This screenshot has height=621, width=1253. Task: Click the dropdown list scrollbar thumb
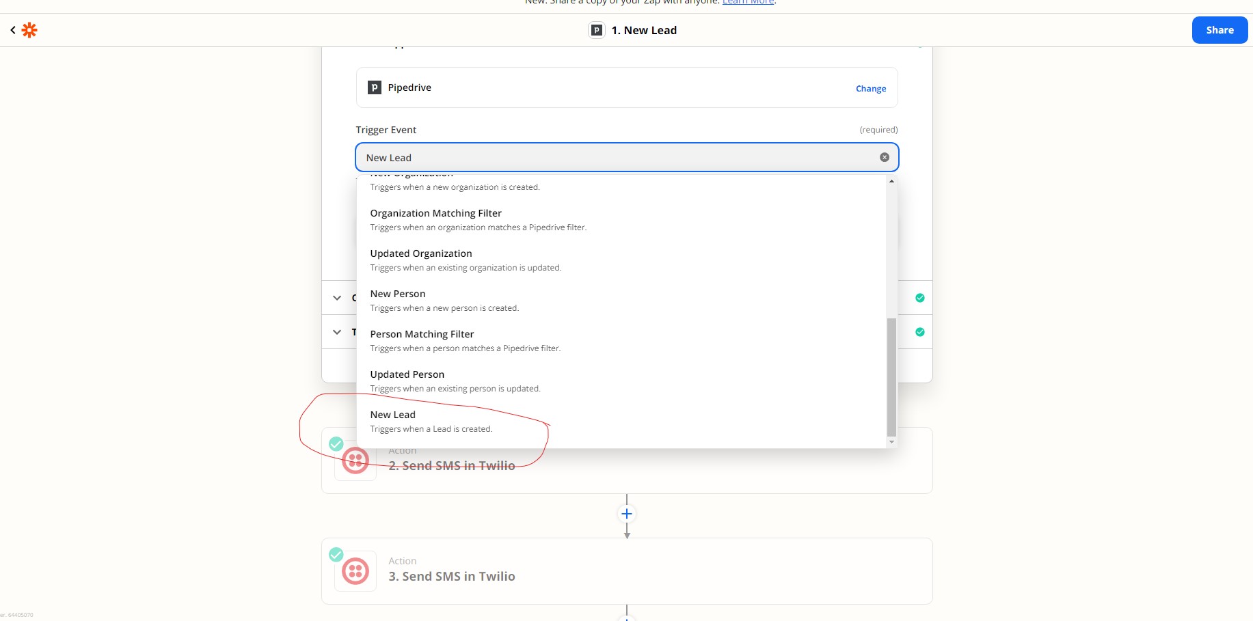[x=891, y=376]
